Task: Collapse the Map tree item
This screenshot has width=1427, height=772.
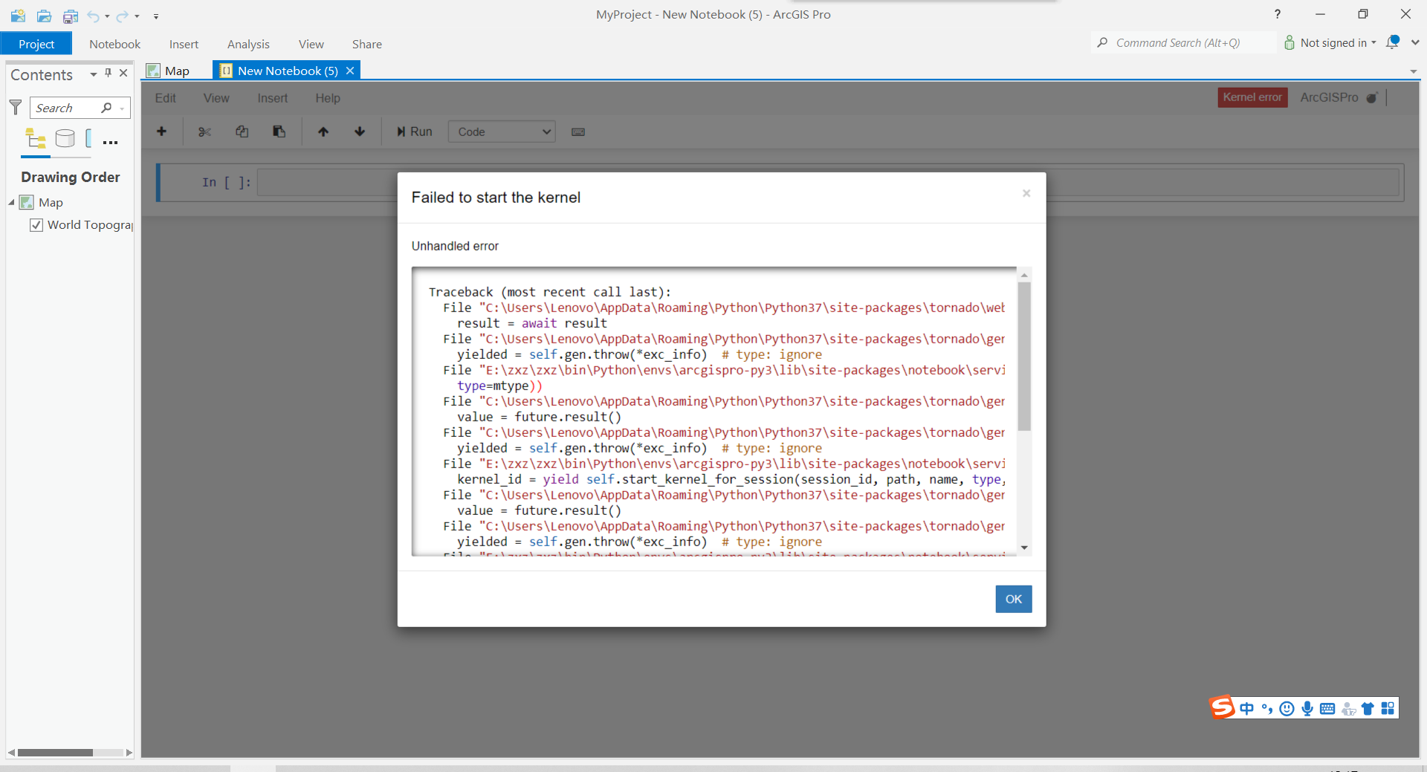Action: click(x=12, y=202)
